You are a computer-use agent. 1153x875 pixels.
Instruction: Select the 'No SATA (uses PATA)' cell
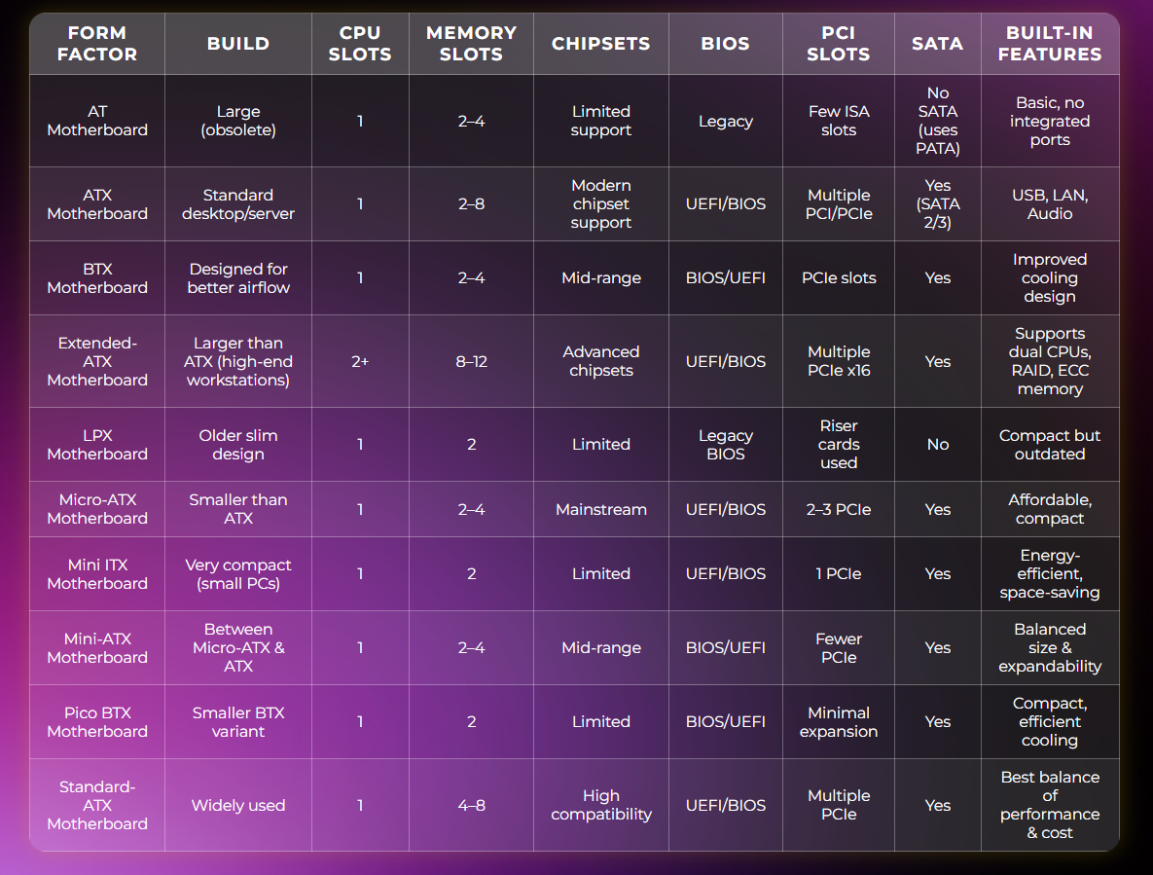coord(937,121)
